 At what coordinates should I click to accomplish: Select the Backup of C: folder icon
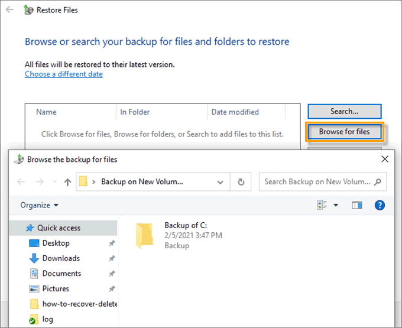tap(144, 236)
